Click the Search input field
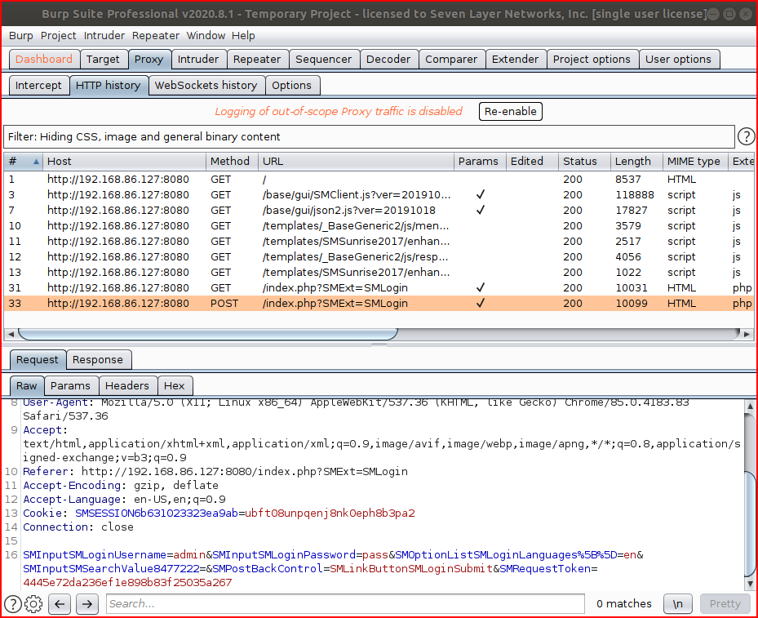The width and height of the screenshot is (758, 618). [345, 604]
